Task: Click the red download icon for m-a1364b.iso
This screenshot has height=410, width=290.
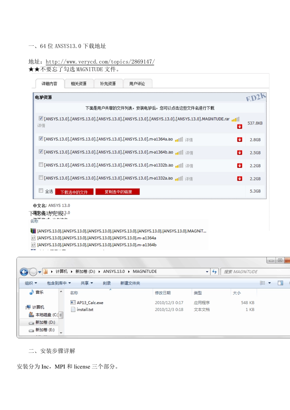Action: pos(240,153)
